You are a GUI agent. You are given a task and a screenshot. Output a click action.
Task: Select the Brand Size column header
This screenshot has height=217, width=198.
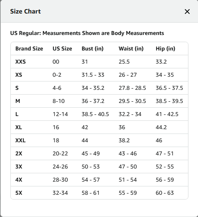click(29, 48)
